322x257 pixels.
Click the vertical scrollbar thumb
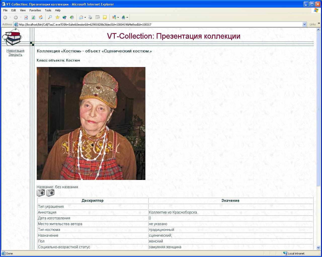pos(318,109)
